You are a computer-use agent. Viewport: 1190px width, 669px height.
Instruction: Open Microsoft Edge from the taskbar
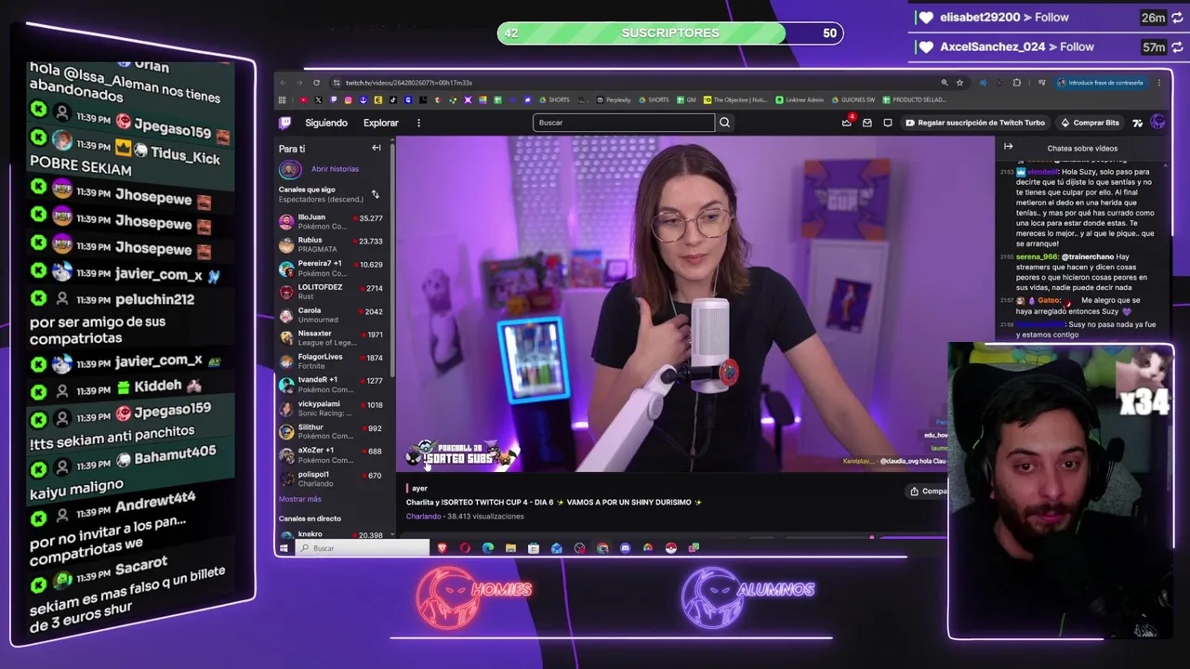click(488, 548)
